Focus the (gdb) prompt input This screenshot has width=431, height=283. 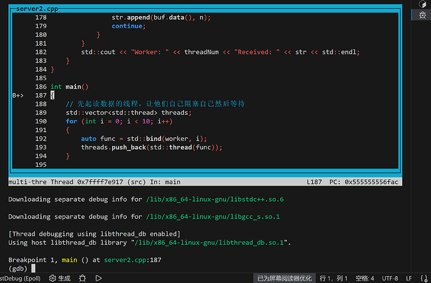pyautogui.click(x=33, y=269)
